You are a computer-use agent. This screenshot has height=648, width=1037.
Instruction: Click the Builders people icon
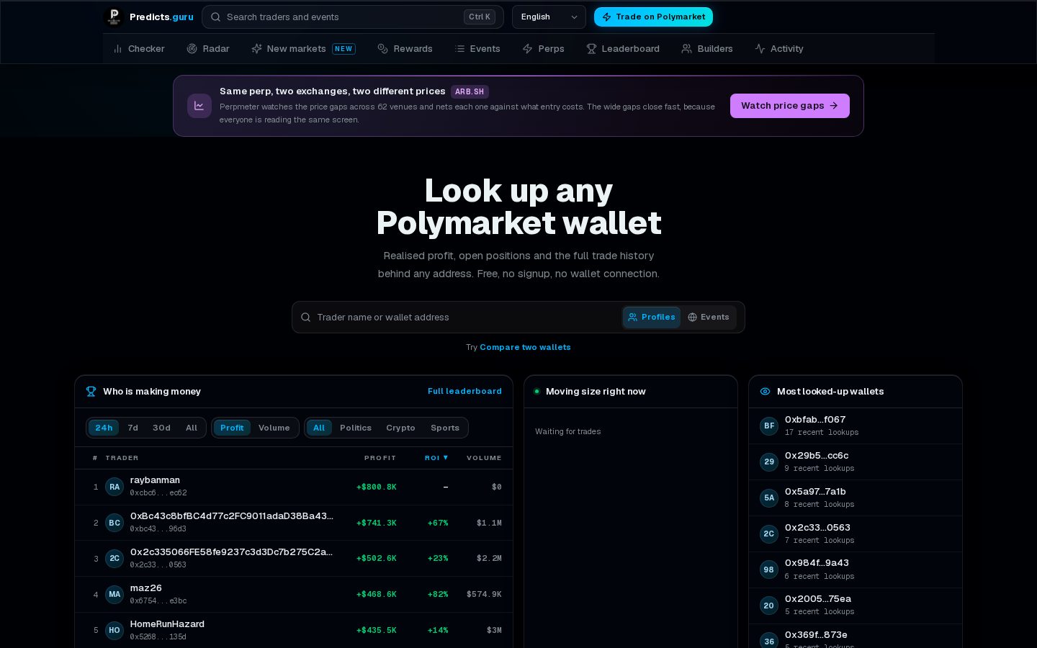[x=687, y=49]
